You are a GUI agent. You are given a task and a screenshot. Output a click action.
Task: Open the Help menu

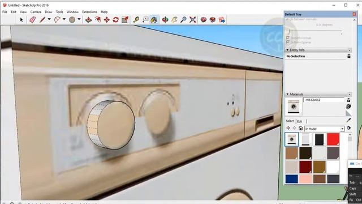pyautogui.click(x=104, y=12)
